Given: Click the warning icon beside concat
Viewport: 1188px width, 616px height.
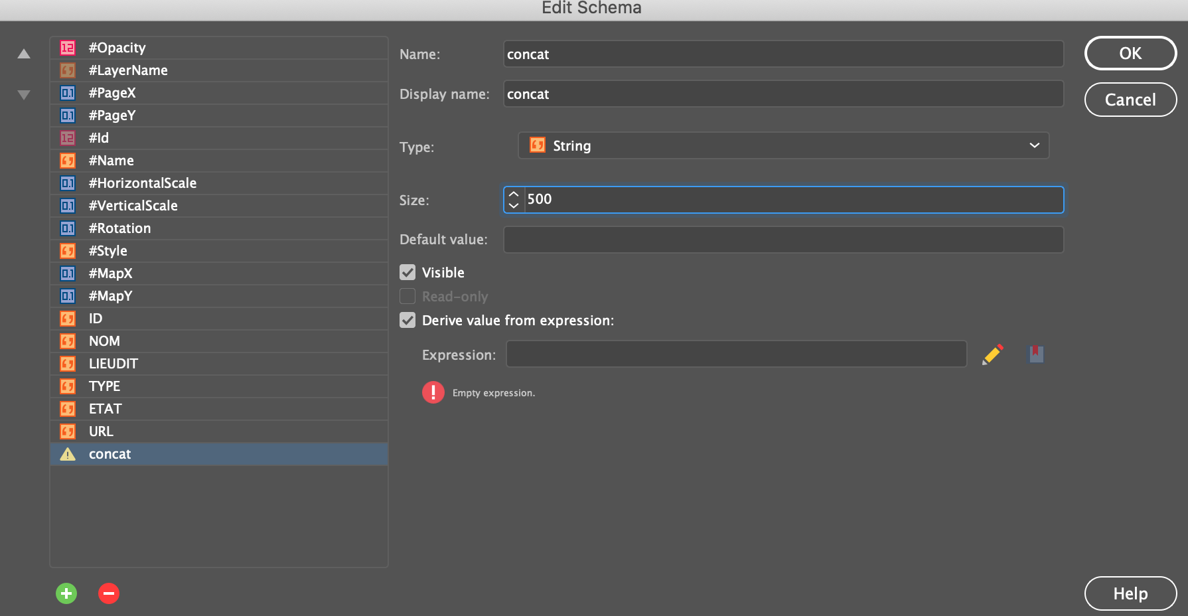Looking at the screenshot, I should [x=68, y=454].
